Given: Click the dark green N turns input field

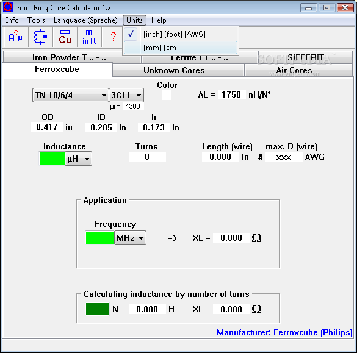Looking at the screenshot, I should point(97,309).
